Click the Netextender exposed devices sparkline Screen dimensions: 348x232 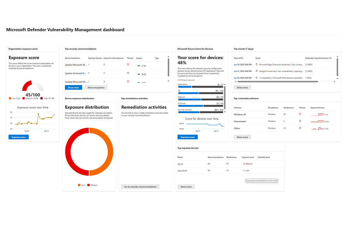click(x=317, y=121)
